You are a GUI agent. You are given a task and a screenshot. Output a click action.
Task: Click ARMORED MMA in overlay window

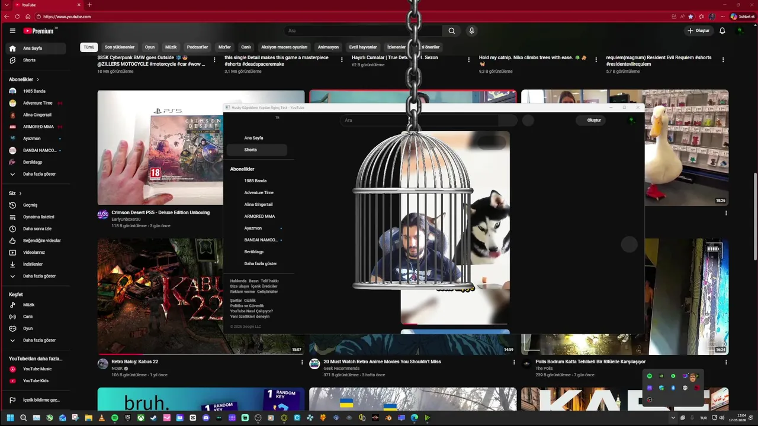tap(259, 217)
